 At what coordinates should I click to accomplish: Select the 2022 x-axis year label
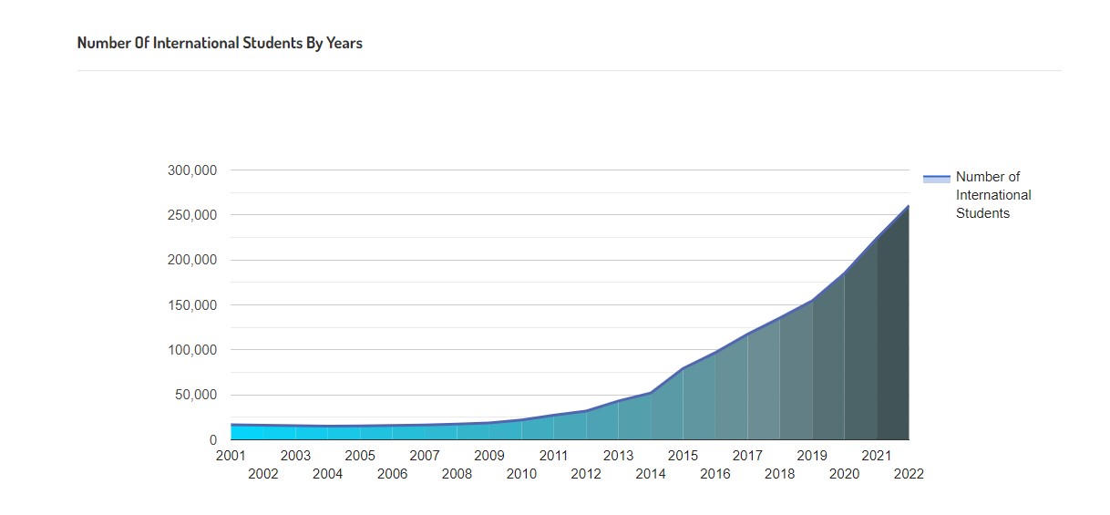pyautogui.click(x=909, y=474)
